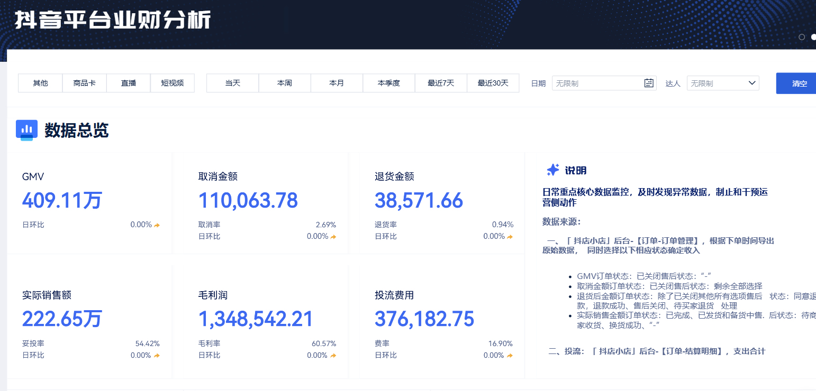Viewport: 816px width, 391px height.
Task: Click the 二、投流 settlement note line
Action: click(x=657, y=351)
